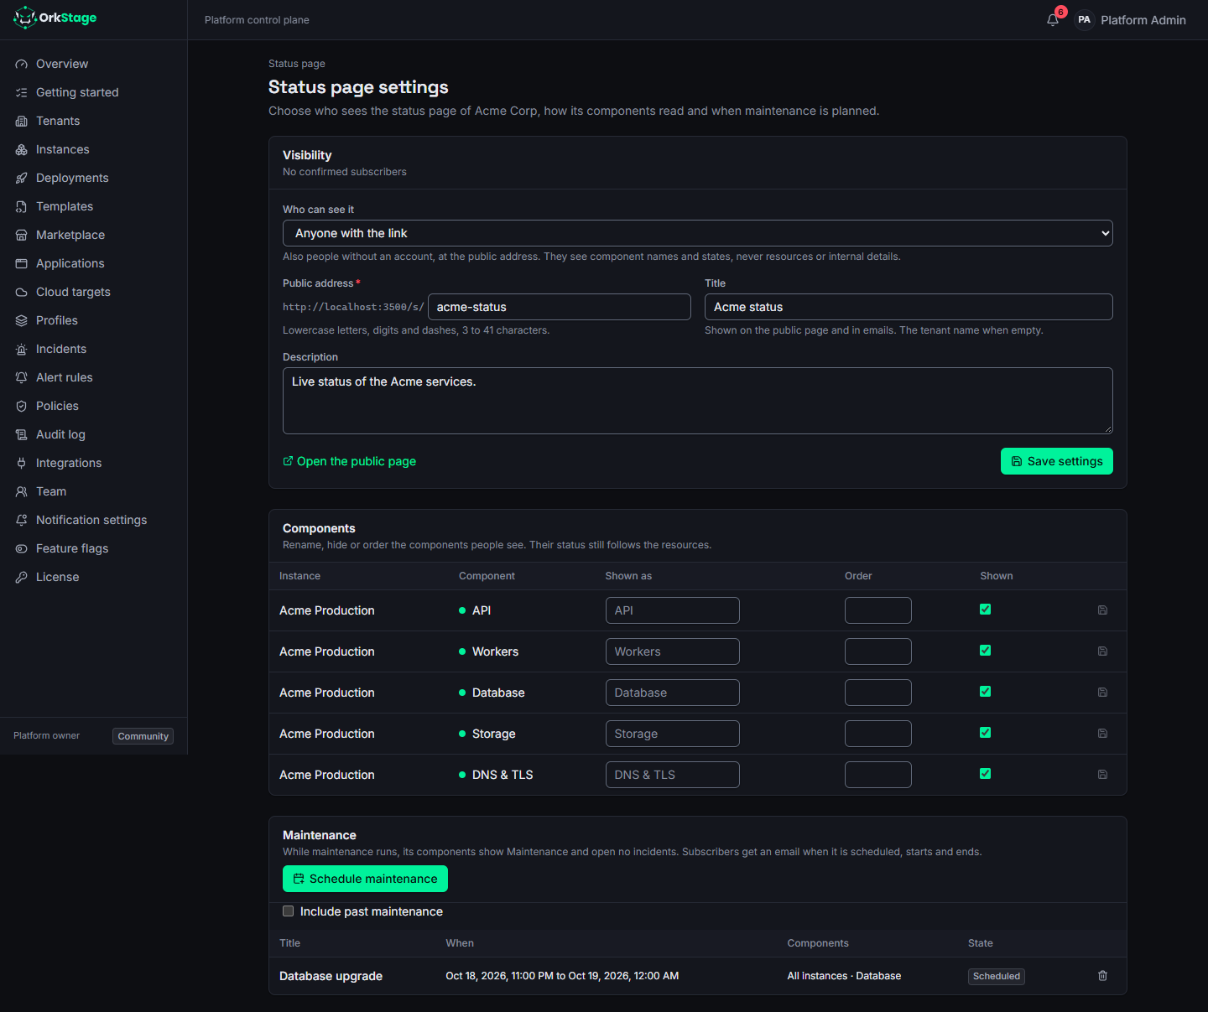Uncheck Shown for the Database component
This screenshot has height=1012, width=1208.
click(x=986, y=692)
